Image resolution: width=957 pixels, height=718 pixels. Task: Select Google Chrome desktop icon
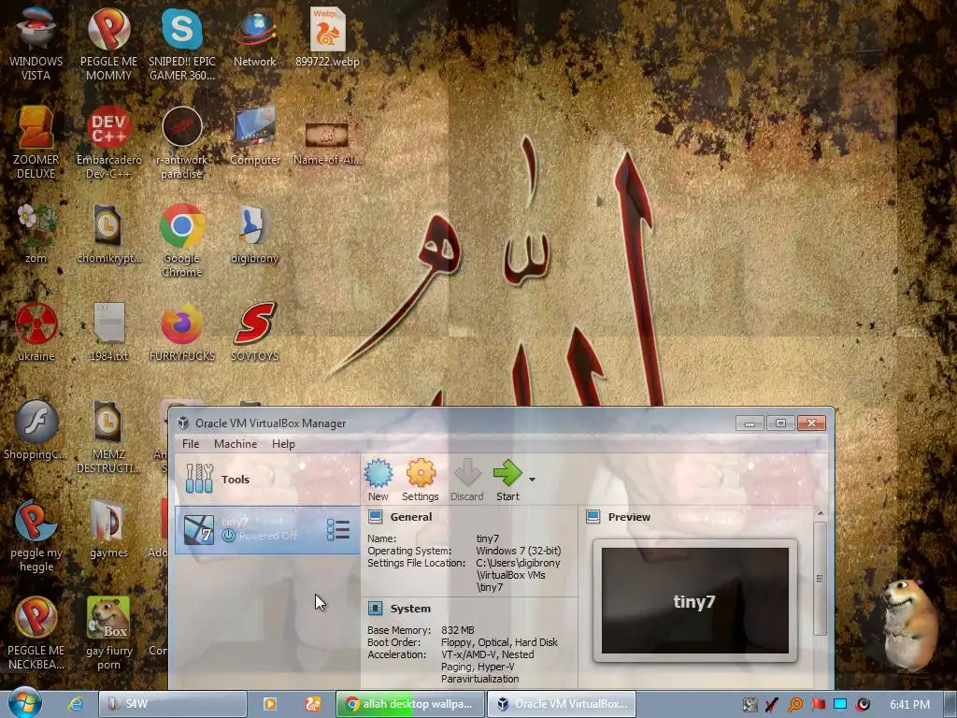click(182, 240)
